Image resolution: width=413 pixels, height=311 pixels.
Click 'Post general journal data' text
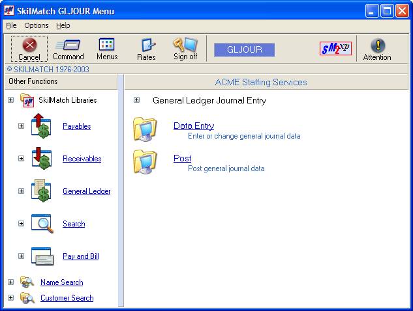(x=226, y=169)
